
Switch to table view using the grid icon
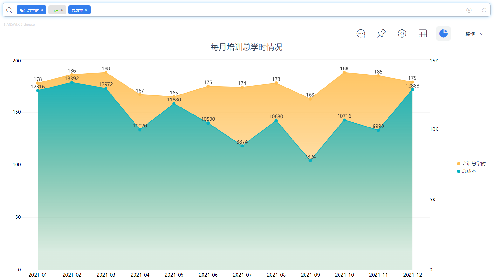pyautogui.click(x=423, y=33)
